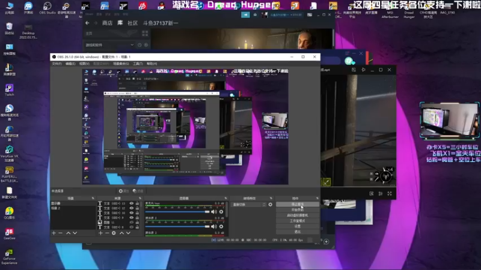Toggle lock on 文本 (GDI+) 10 source
Screen dimensions: 481x270
pyautogui.click(x=137, y=213)
